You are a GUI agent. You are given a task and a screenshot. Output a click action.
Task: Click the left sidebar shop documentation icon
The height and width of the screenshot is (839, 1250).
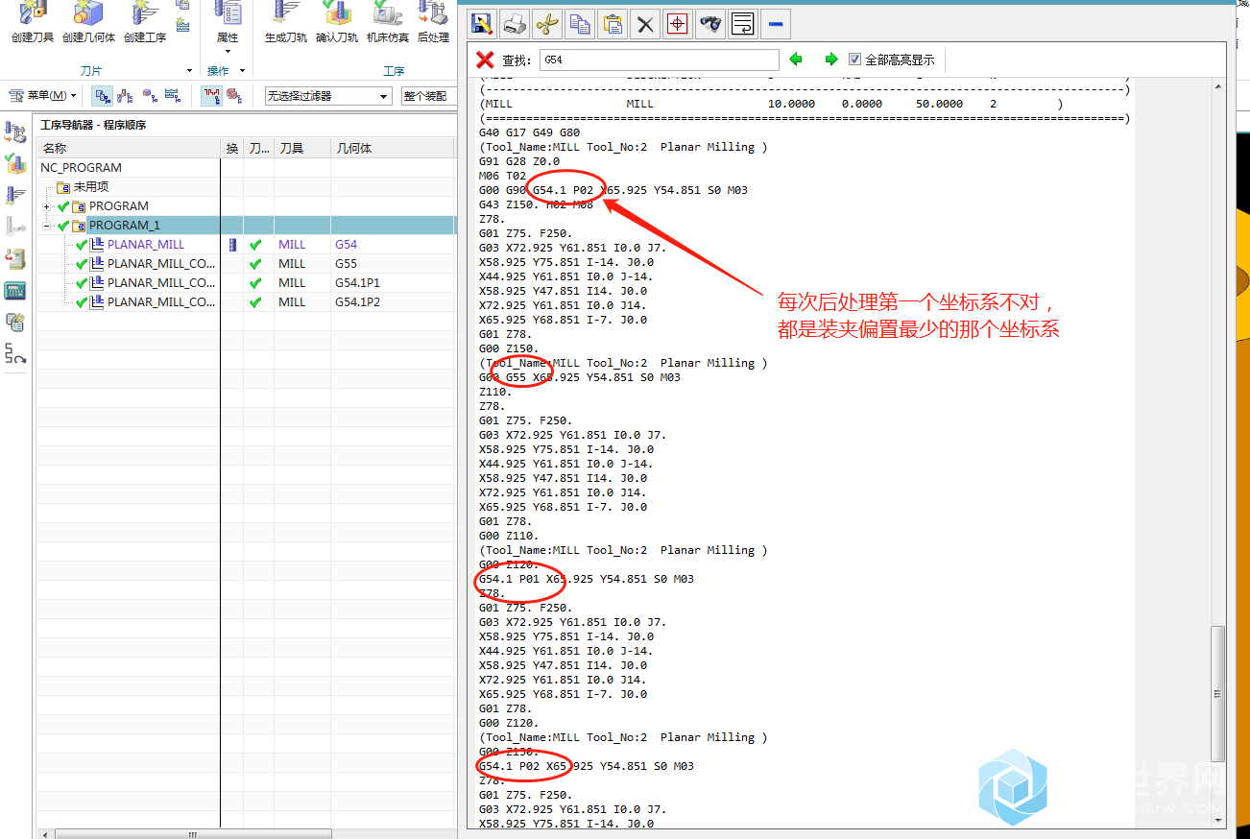pyautogui.click(x=15, y=323)
